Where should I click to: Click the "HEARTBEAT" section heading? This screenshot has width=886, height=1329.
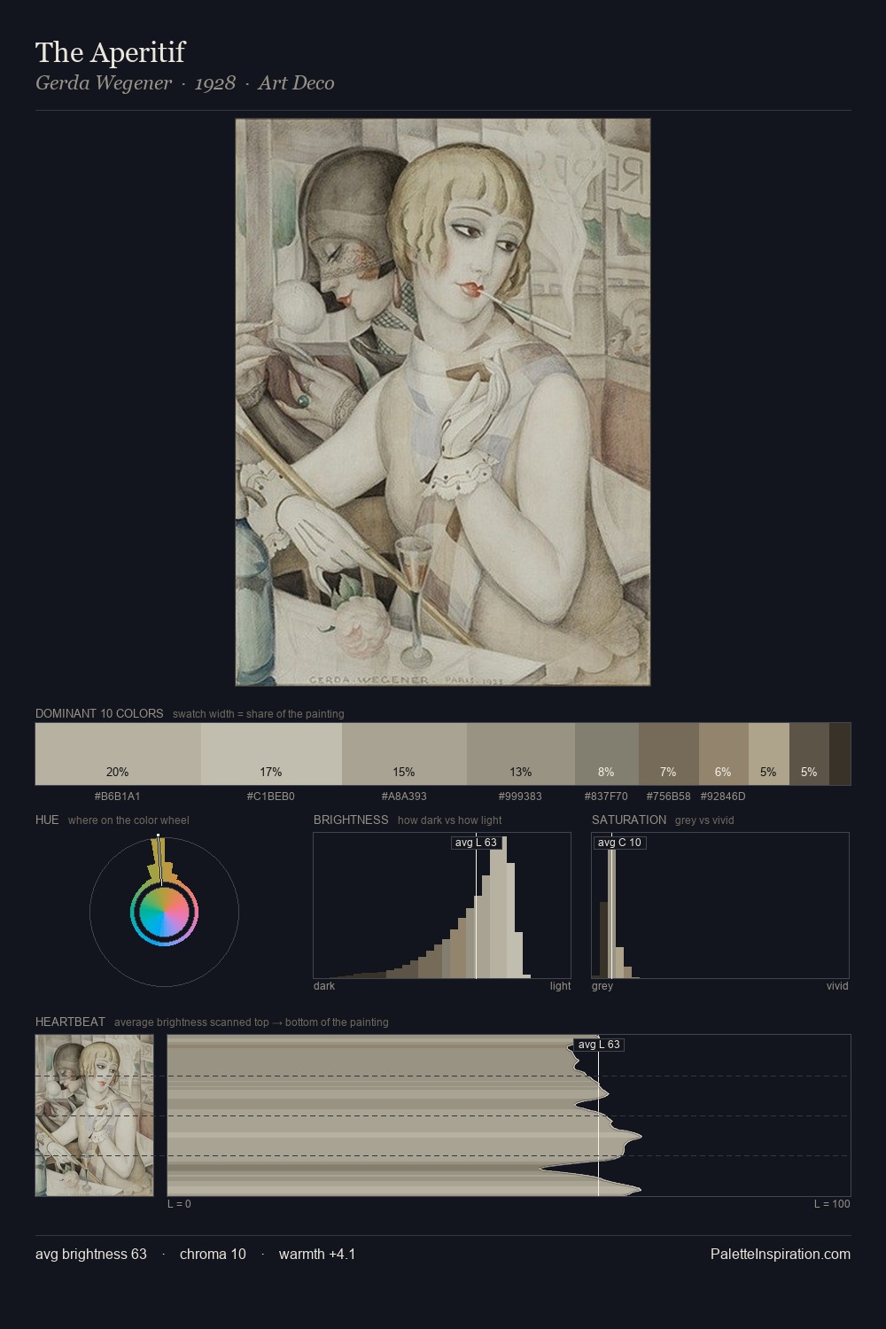coord(70,1022)
